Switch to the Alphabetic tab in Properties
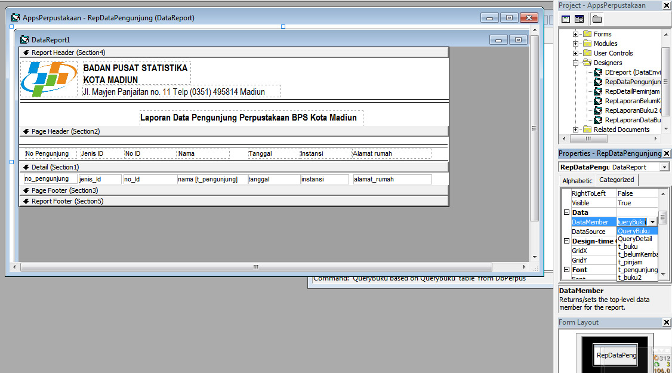672x373 pixels. pyautogui.click(x=577, y=180)
